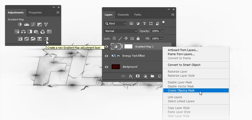Screen dimensions: 252x120
Task: Add an Invert adjustment layer
Action: coord(20,39)
